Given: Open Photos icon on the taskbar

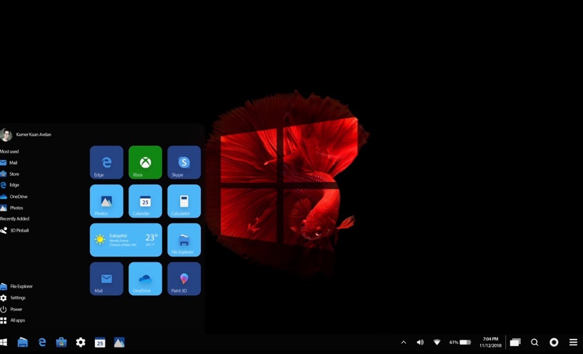Looking at the screenshot, I should (119, 342).
